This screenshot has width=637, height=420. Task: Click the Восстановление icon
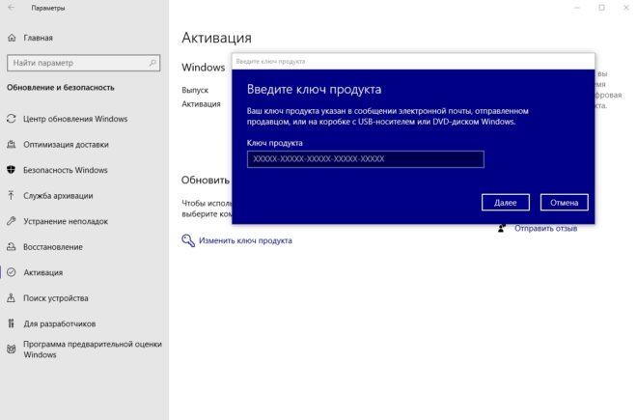12,247
